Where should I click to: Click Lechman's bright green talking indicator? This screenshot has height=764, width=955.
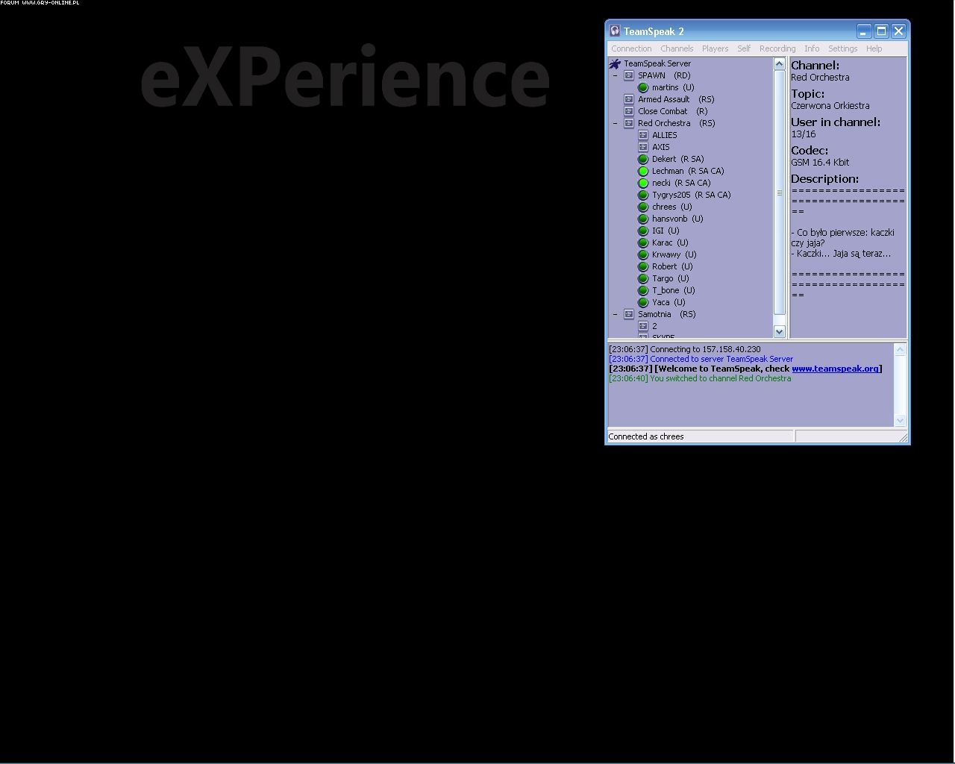pyautogui.click(x=643, y=171)
